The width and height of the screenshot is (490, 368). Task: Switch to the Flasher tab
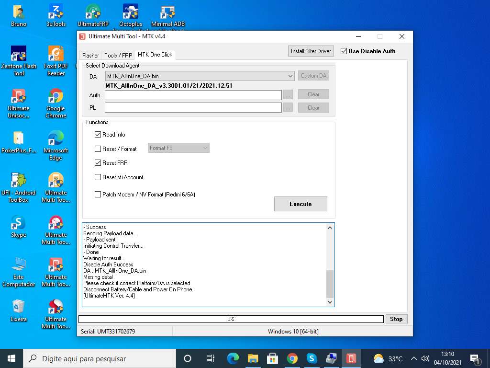click(90, 56)
